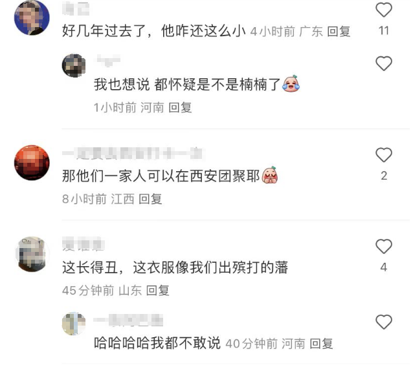Like the Shandong comment with 4 likes

383,246
